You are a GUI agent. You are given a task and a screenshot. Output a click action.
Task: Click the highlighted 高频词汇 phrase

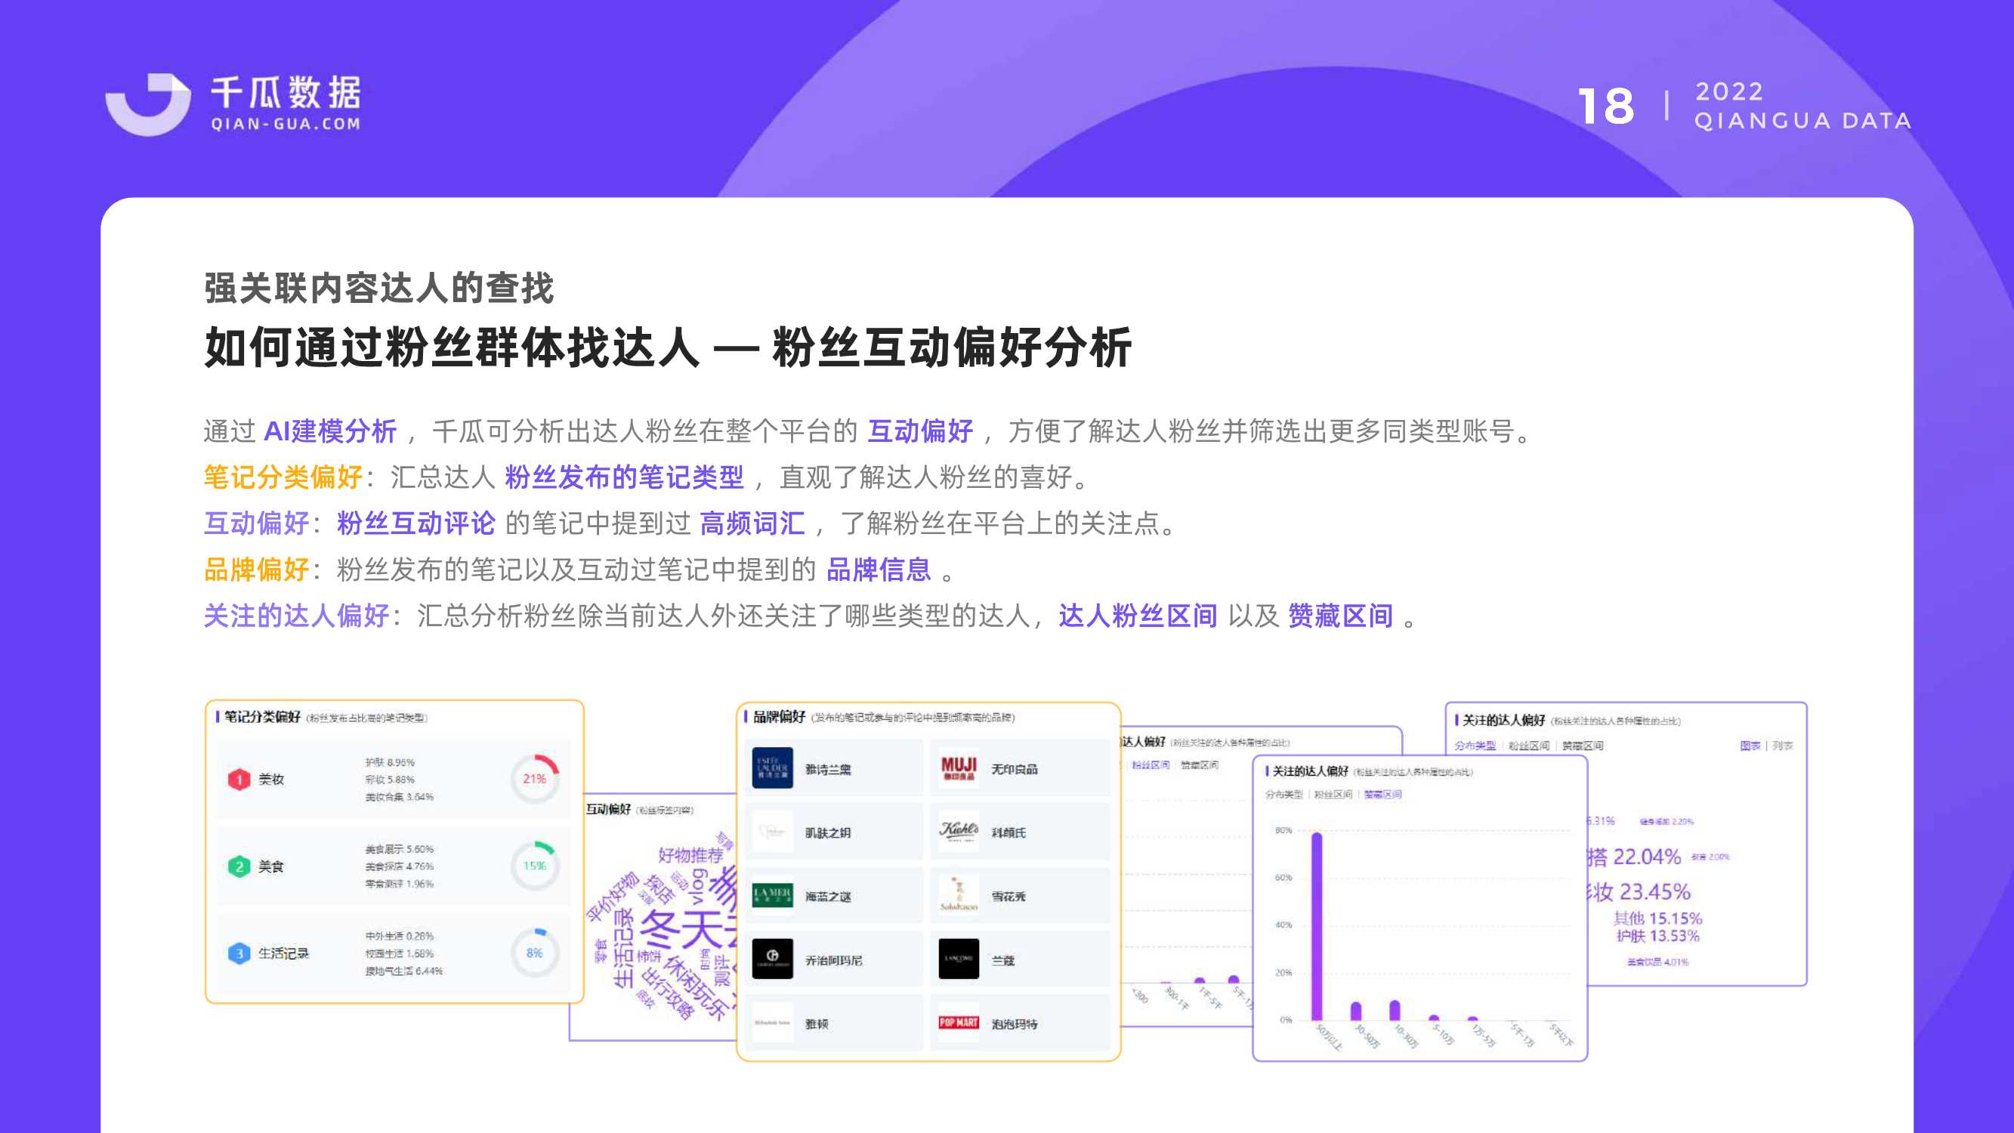tap(752, 523)
